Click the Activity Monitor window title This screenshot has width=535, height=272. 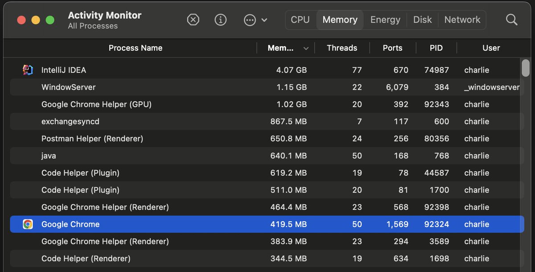(105, 15)
